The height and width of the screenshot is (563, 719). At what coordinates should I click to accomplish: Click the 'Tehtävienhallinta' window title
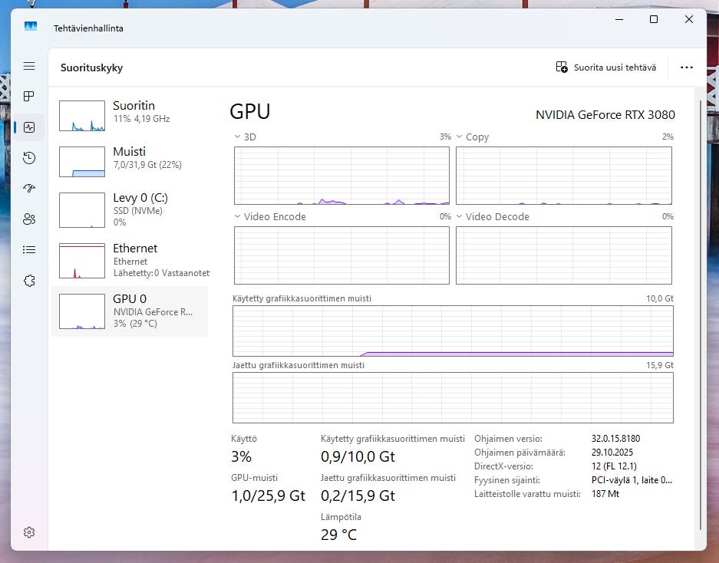(88, 28)
